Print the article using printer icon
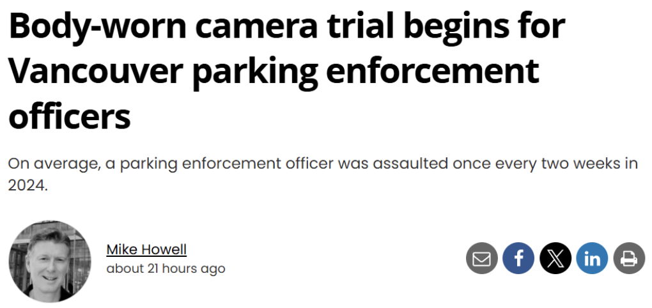Screen dimensions: 652x308 (x=629, y=259)
